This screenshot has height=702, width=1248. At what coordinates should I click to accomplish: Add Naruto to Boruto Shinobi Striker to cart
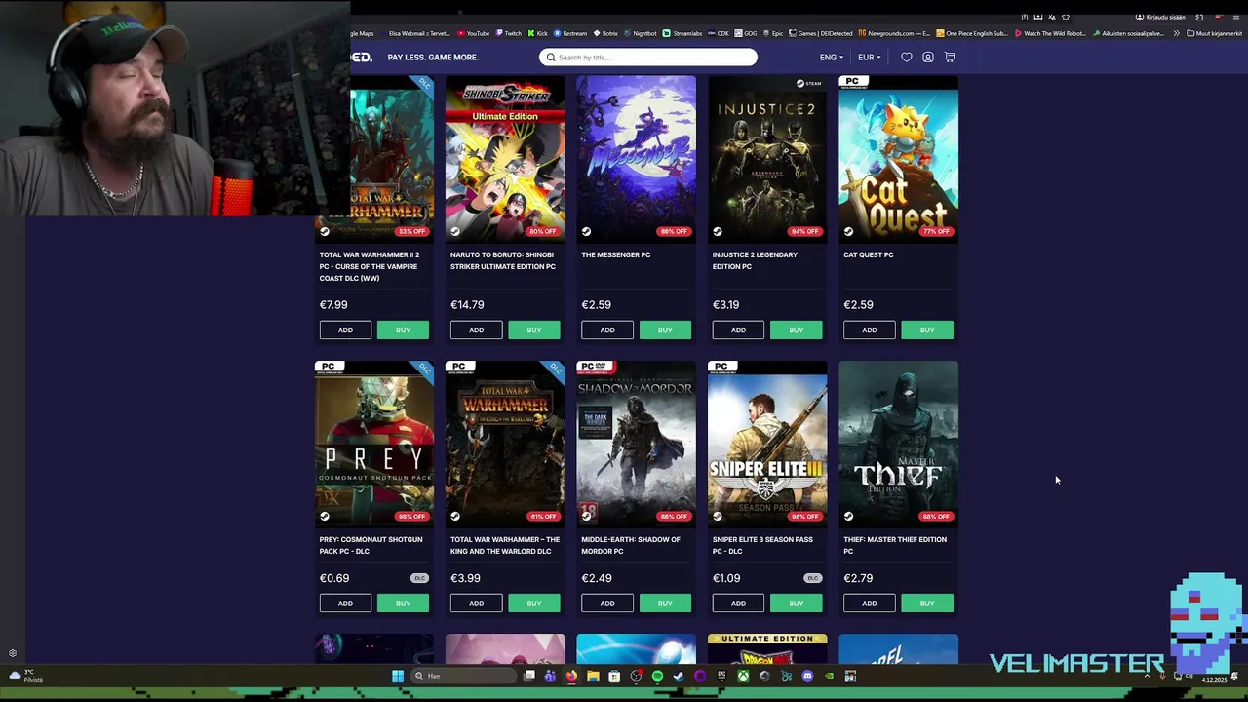[476, 330]
